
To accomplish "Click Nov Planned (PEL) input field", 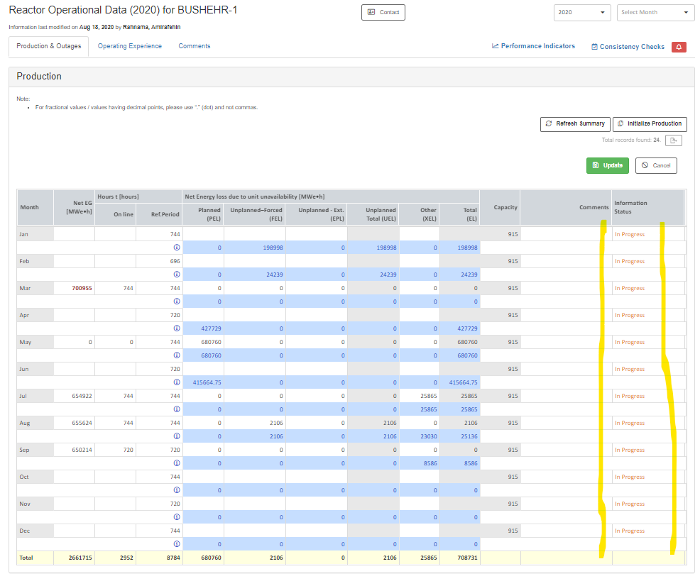I will [203, 504].
